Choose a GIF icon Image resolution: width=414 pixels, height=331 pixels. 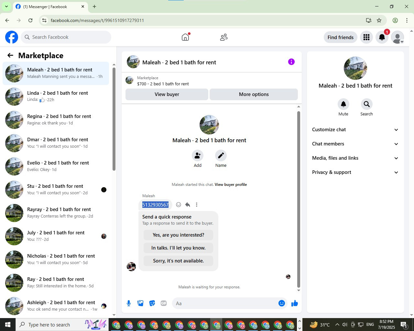click(164, 303)
